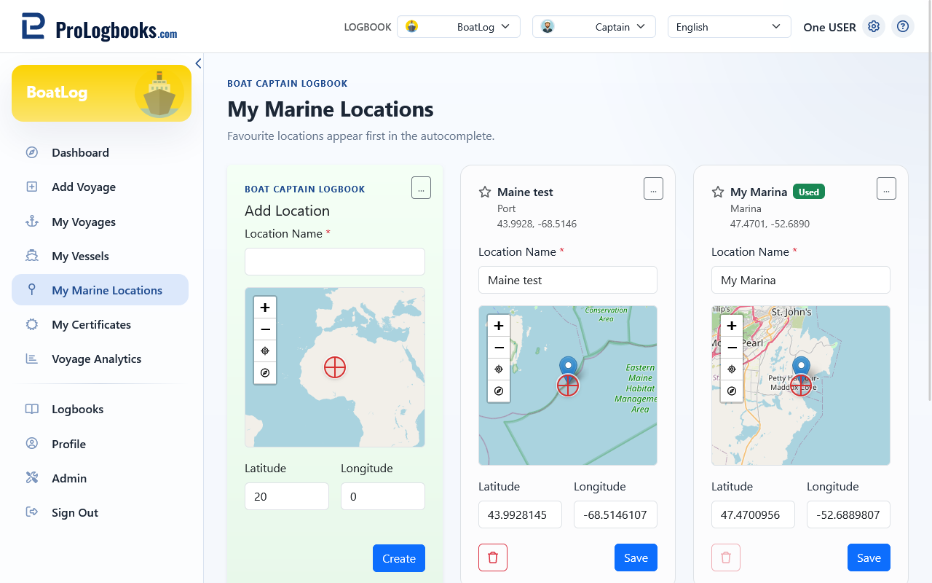Open settings gear icon in header

874,26
